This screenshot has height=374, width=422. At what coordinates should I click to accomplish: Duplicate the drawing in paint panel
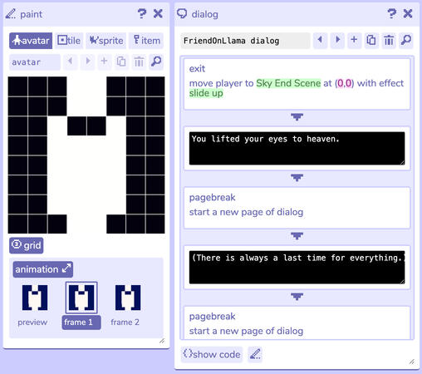[x=121, y=62]
